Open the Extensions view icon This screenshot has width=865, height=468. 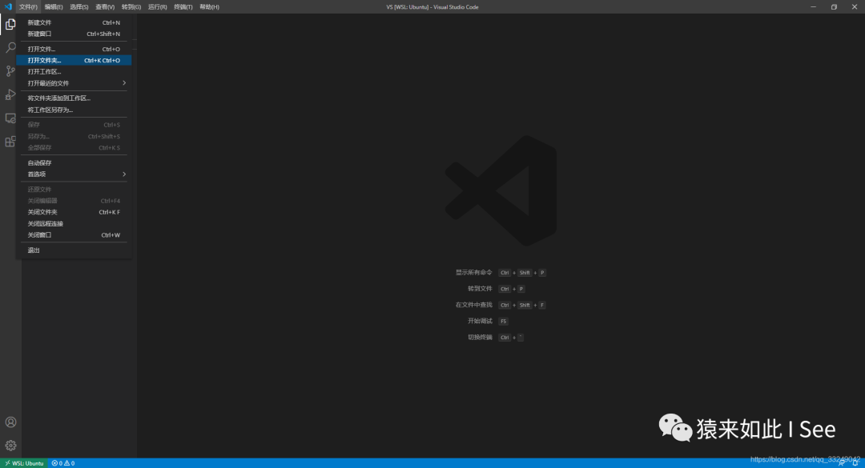[x=10, y=142]
